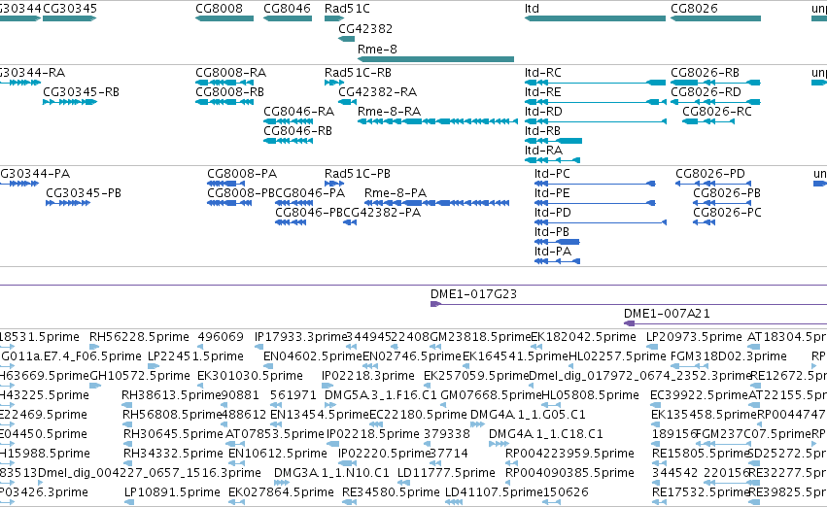Select the DMG4A1_1.C18.C1 EST label
827x507 pixels.
pyautogui.click(x=546, y=434)
